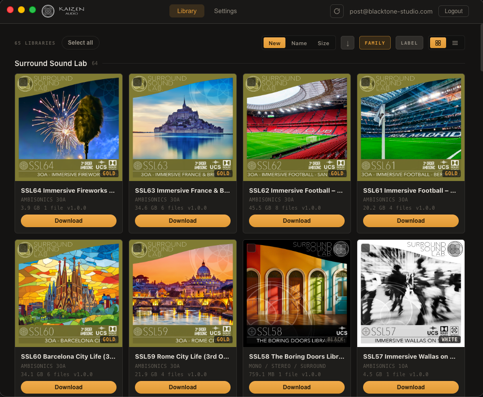Download SSL59 Rome City Life
This screenshot has width=483, height=397.
183,387
